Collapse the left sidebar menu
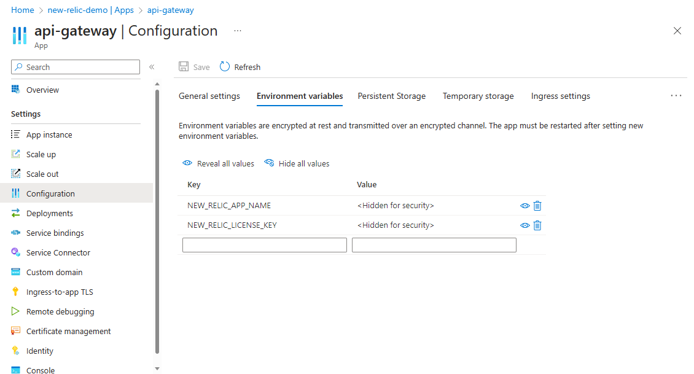 tap(152, 67)
